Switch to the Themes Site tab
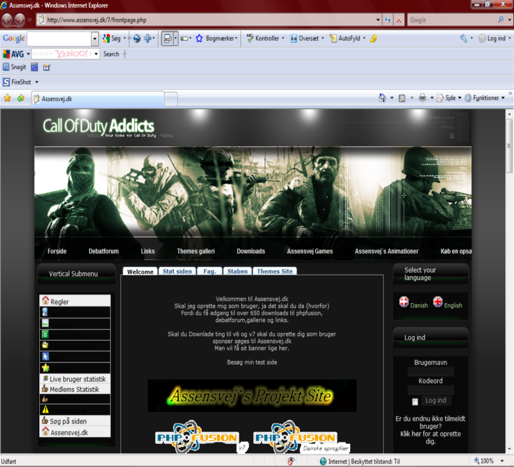The image size is (514, 467). (x=275, y=271)
